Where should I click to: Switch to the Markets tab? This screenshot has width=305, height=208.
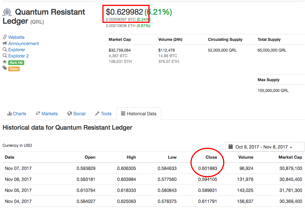tap(47, 114)
